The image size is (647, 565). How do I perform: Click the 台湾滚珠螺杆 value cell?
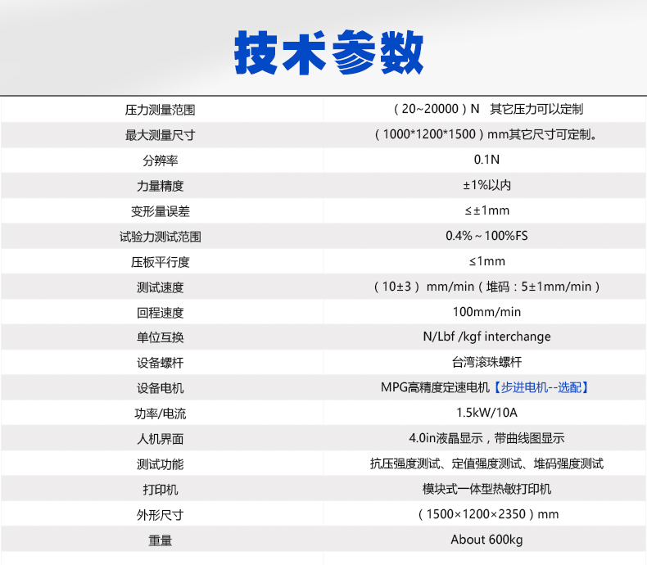click(486, 363)
